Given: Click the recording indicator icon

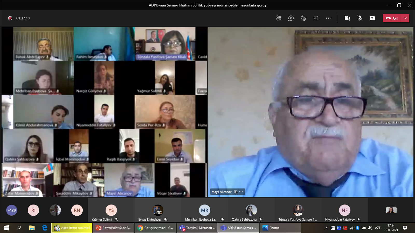Looking at the screenshot, I should coord(10,18).
